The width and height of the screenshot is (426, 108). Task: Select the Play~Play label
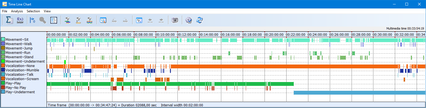coord(13,83)
